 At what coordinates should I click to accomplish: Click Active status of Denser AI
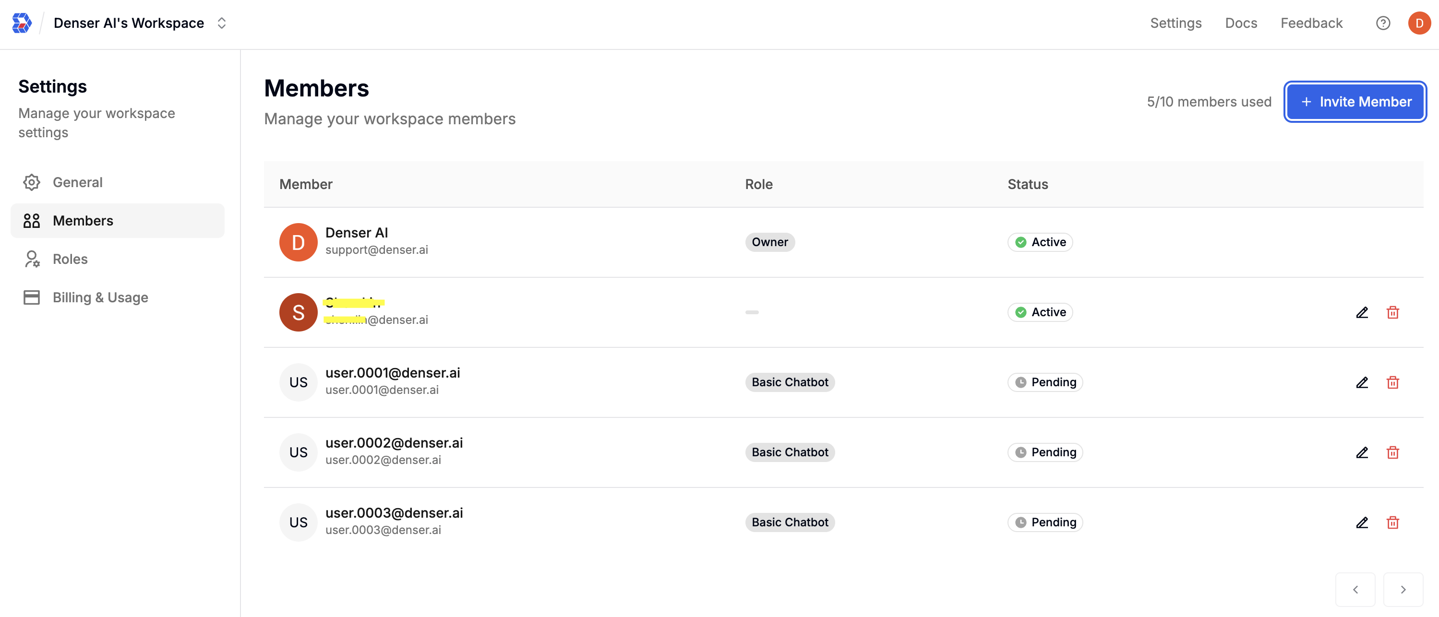coord(1040,242)
